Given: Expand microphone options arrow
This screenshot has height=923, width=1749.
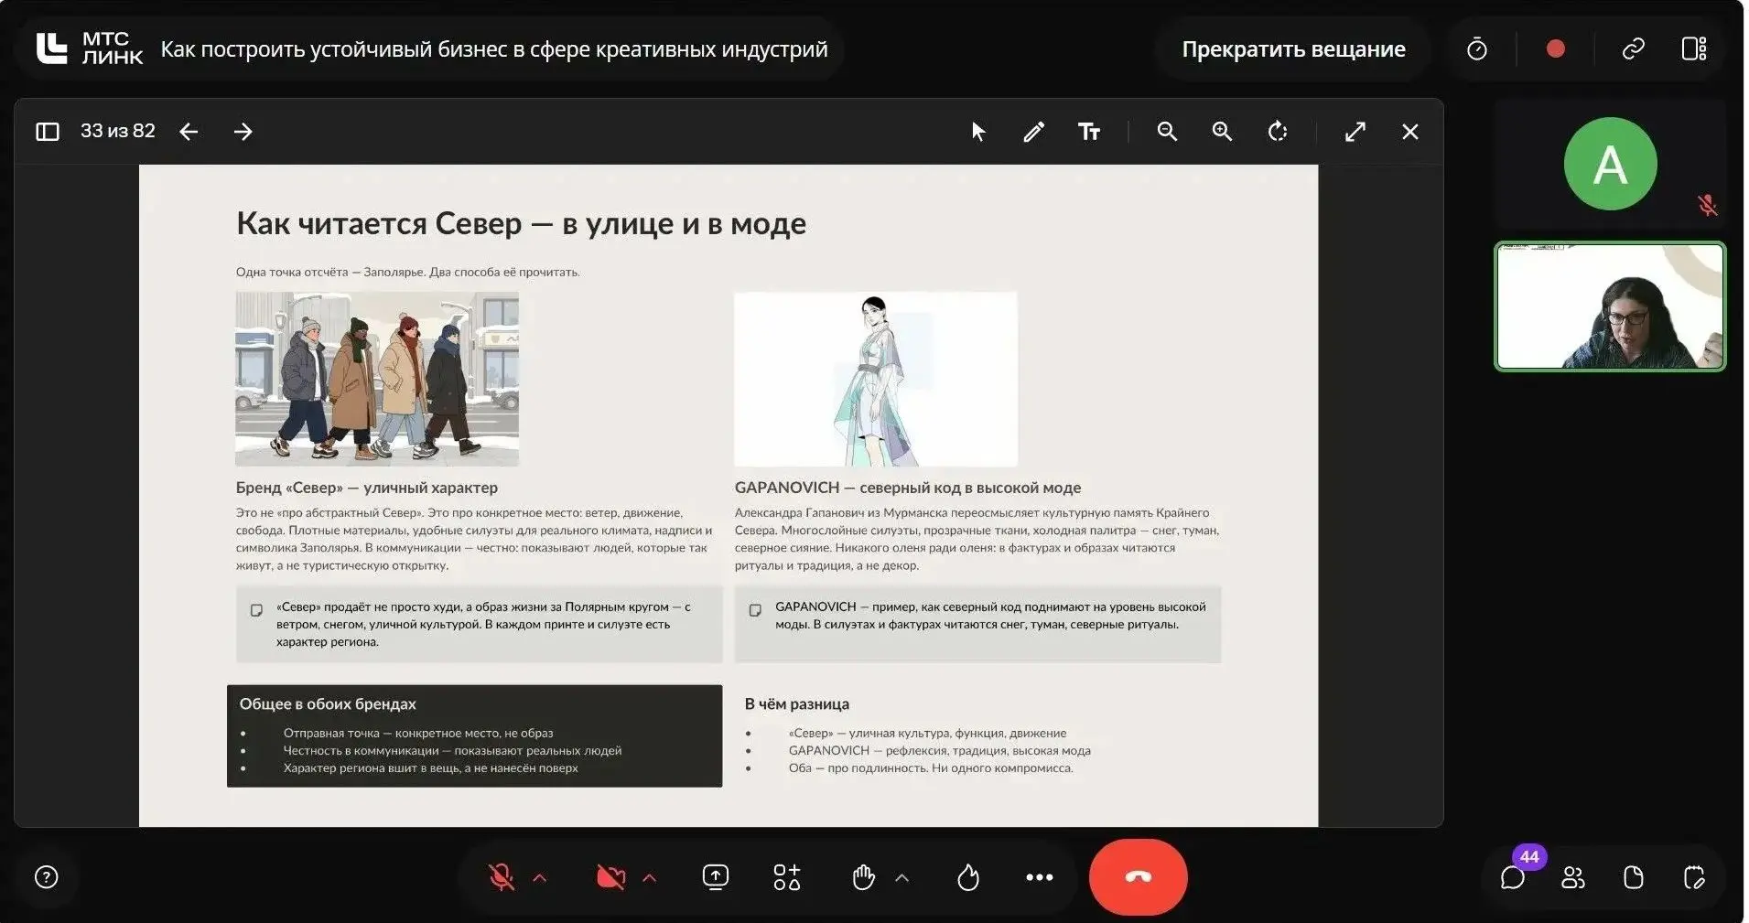Looking at the screenshot, I should pyautogui.click(x=540, y=878).
